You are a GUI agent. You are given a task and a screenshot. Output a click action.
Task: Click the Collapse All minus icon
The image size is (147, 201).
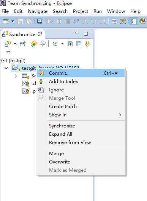pos(79,44)
